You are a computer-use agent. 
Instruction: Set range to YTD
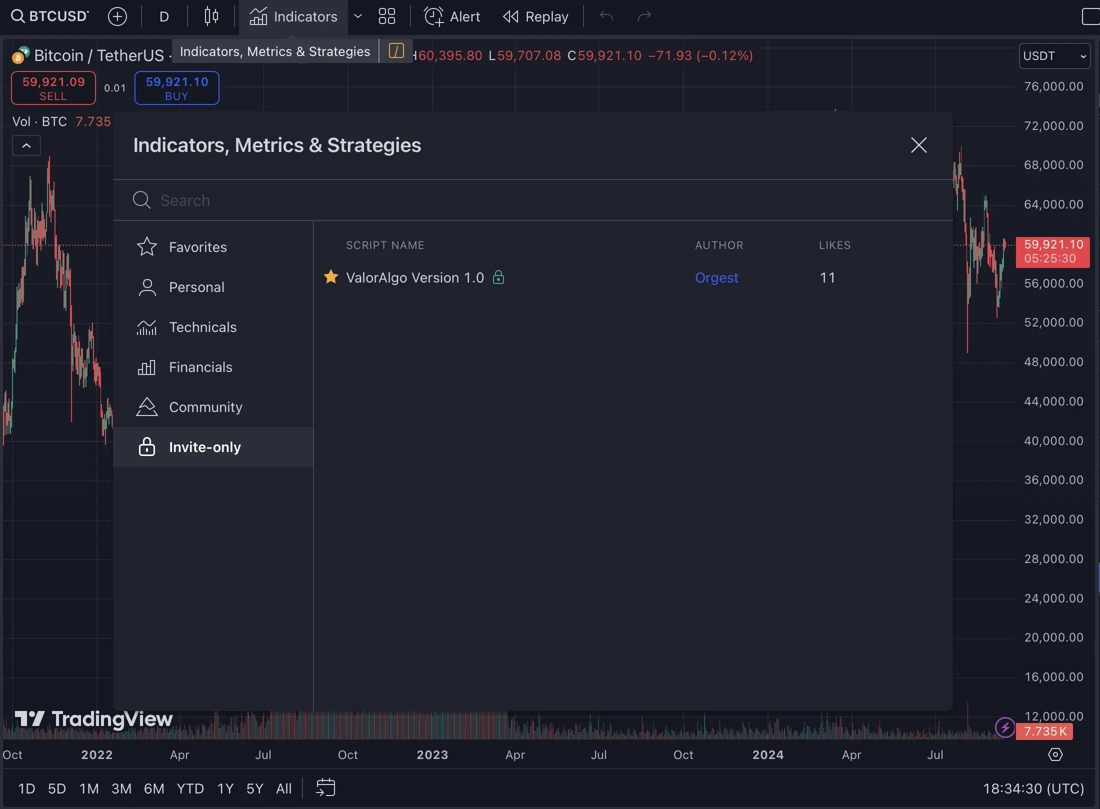[190, 788]
